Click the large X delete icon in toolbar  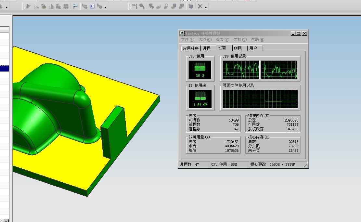[200, 7]
